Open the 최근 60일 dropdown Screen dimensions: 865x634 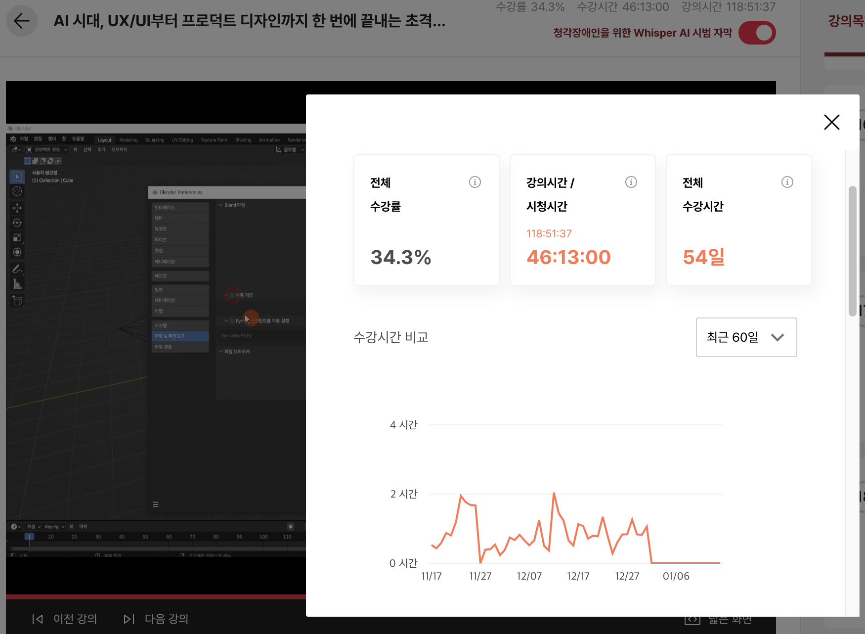pos(746,337)
